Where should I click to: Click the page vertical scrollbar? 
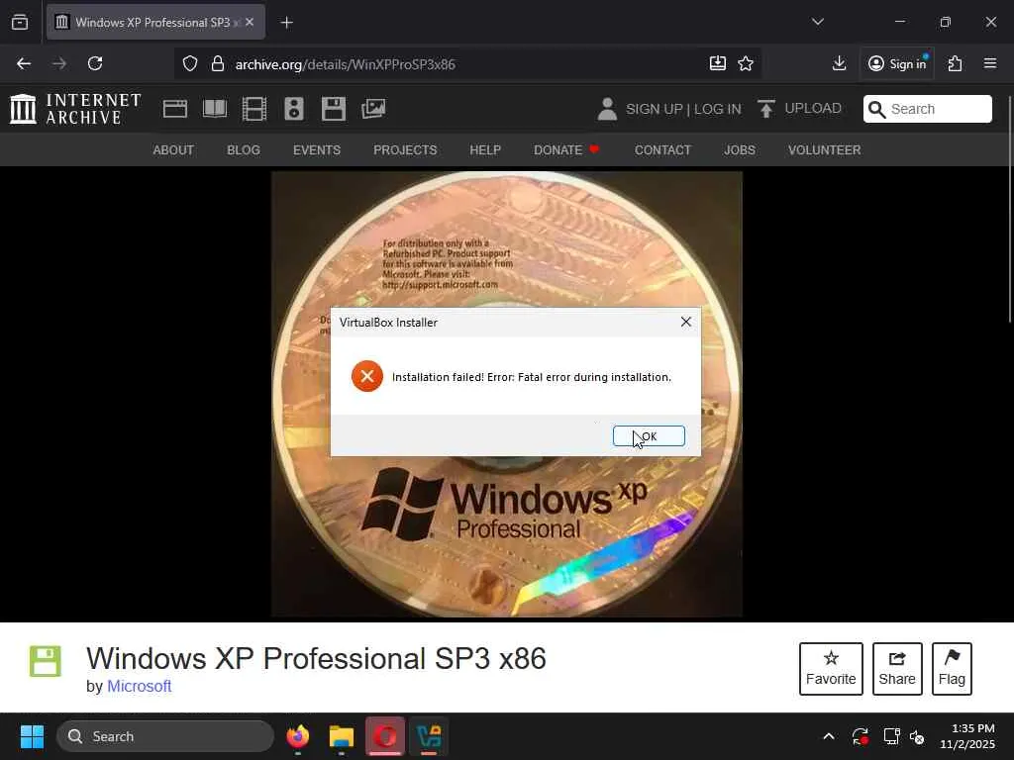(1009, 209)
